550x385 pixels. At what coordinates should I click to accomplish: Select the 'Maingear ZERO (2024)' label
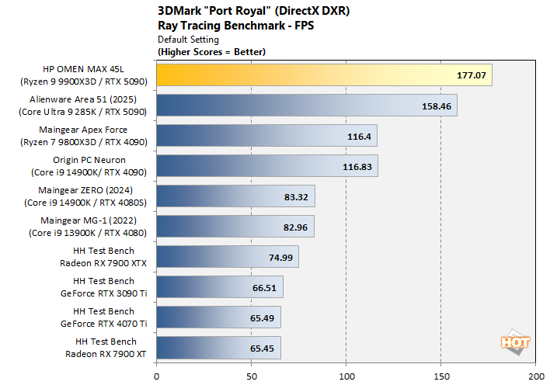tap(85, 190)
